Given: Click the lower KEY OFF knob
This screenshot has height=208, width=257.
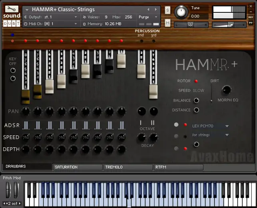Looking at the screenshot, I should pos(13,79).
